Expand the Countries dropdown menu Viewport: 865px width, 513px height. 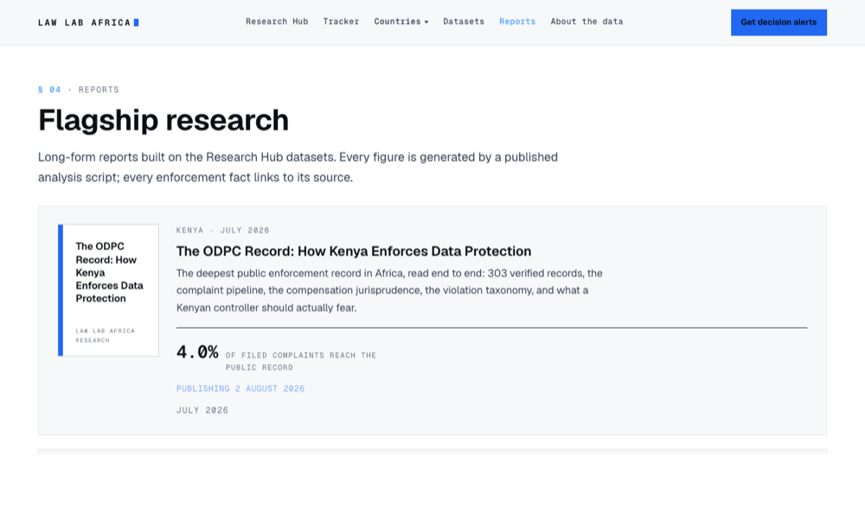tap(401, 22)
